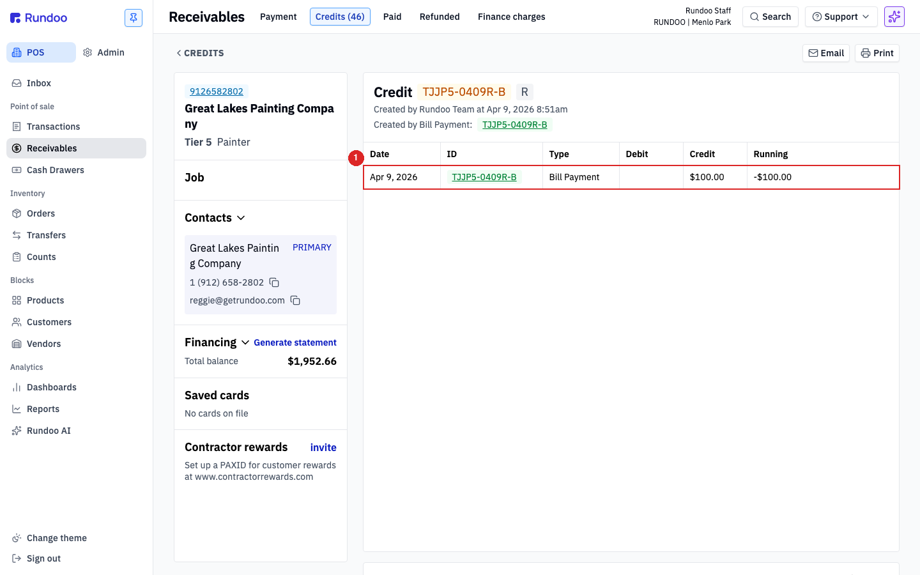
Task: Open Transfers in the sidebar
Action: [76, 235]
